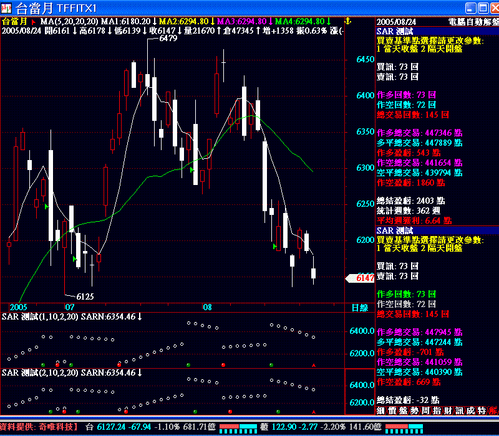Open the 訊 tab at panel bottom

[x=459, y=410]
